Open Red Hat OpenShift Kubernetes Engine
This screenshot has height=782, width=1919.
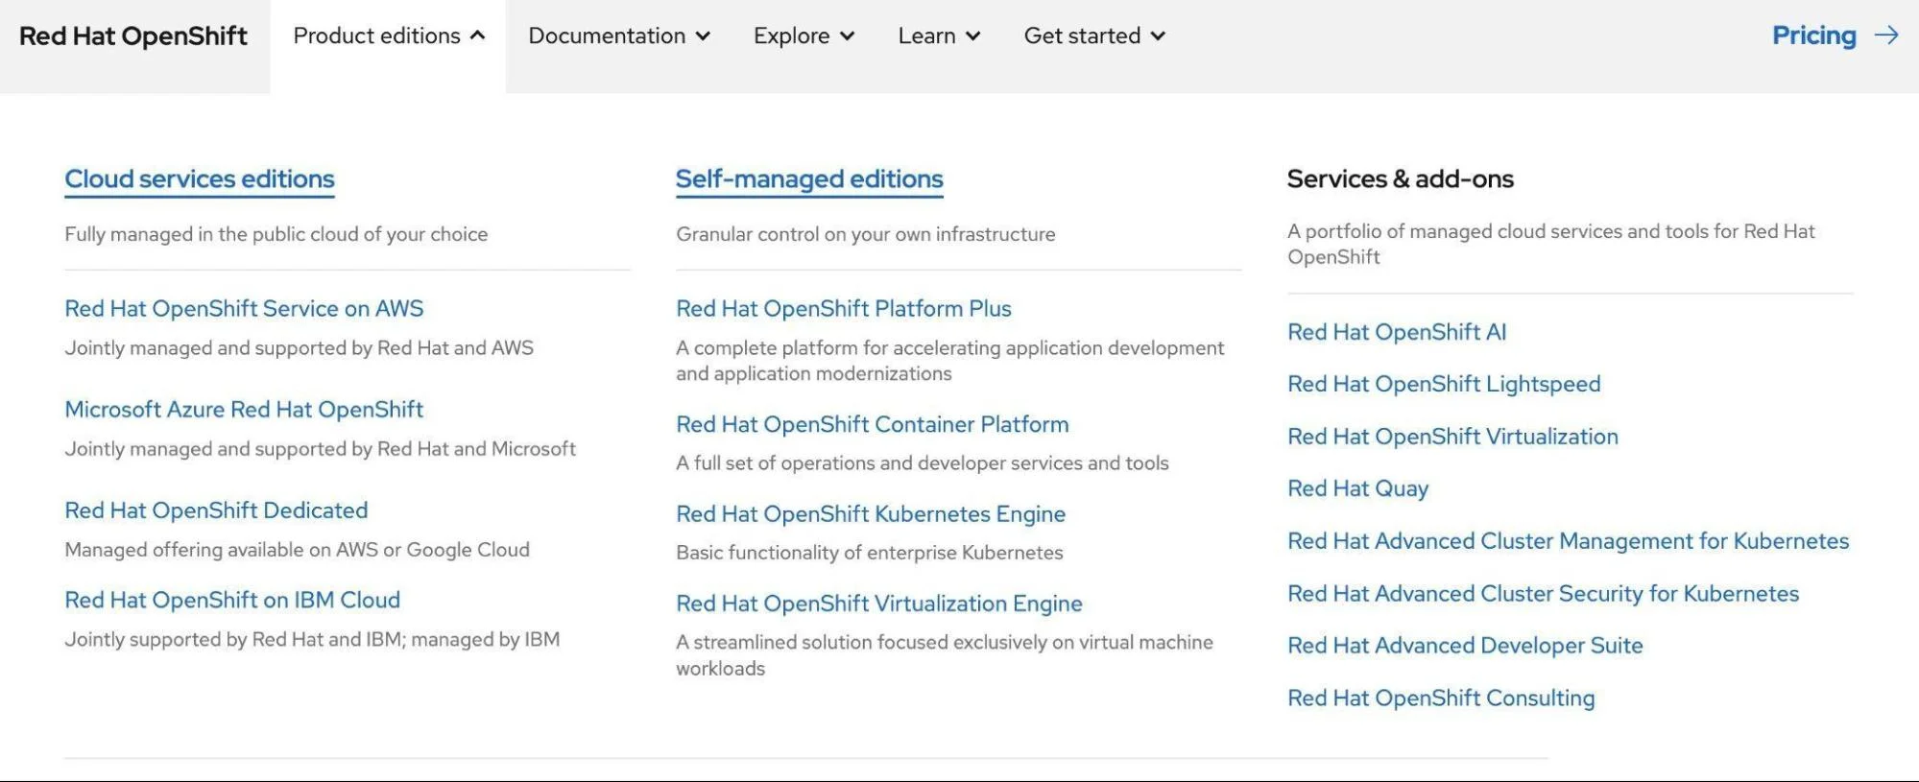click(x=871, y=513)
